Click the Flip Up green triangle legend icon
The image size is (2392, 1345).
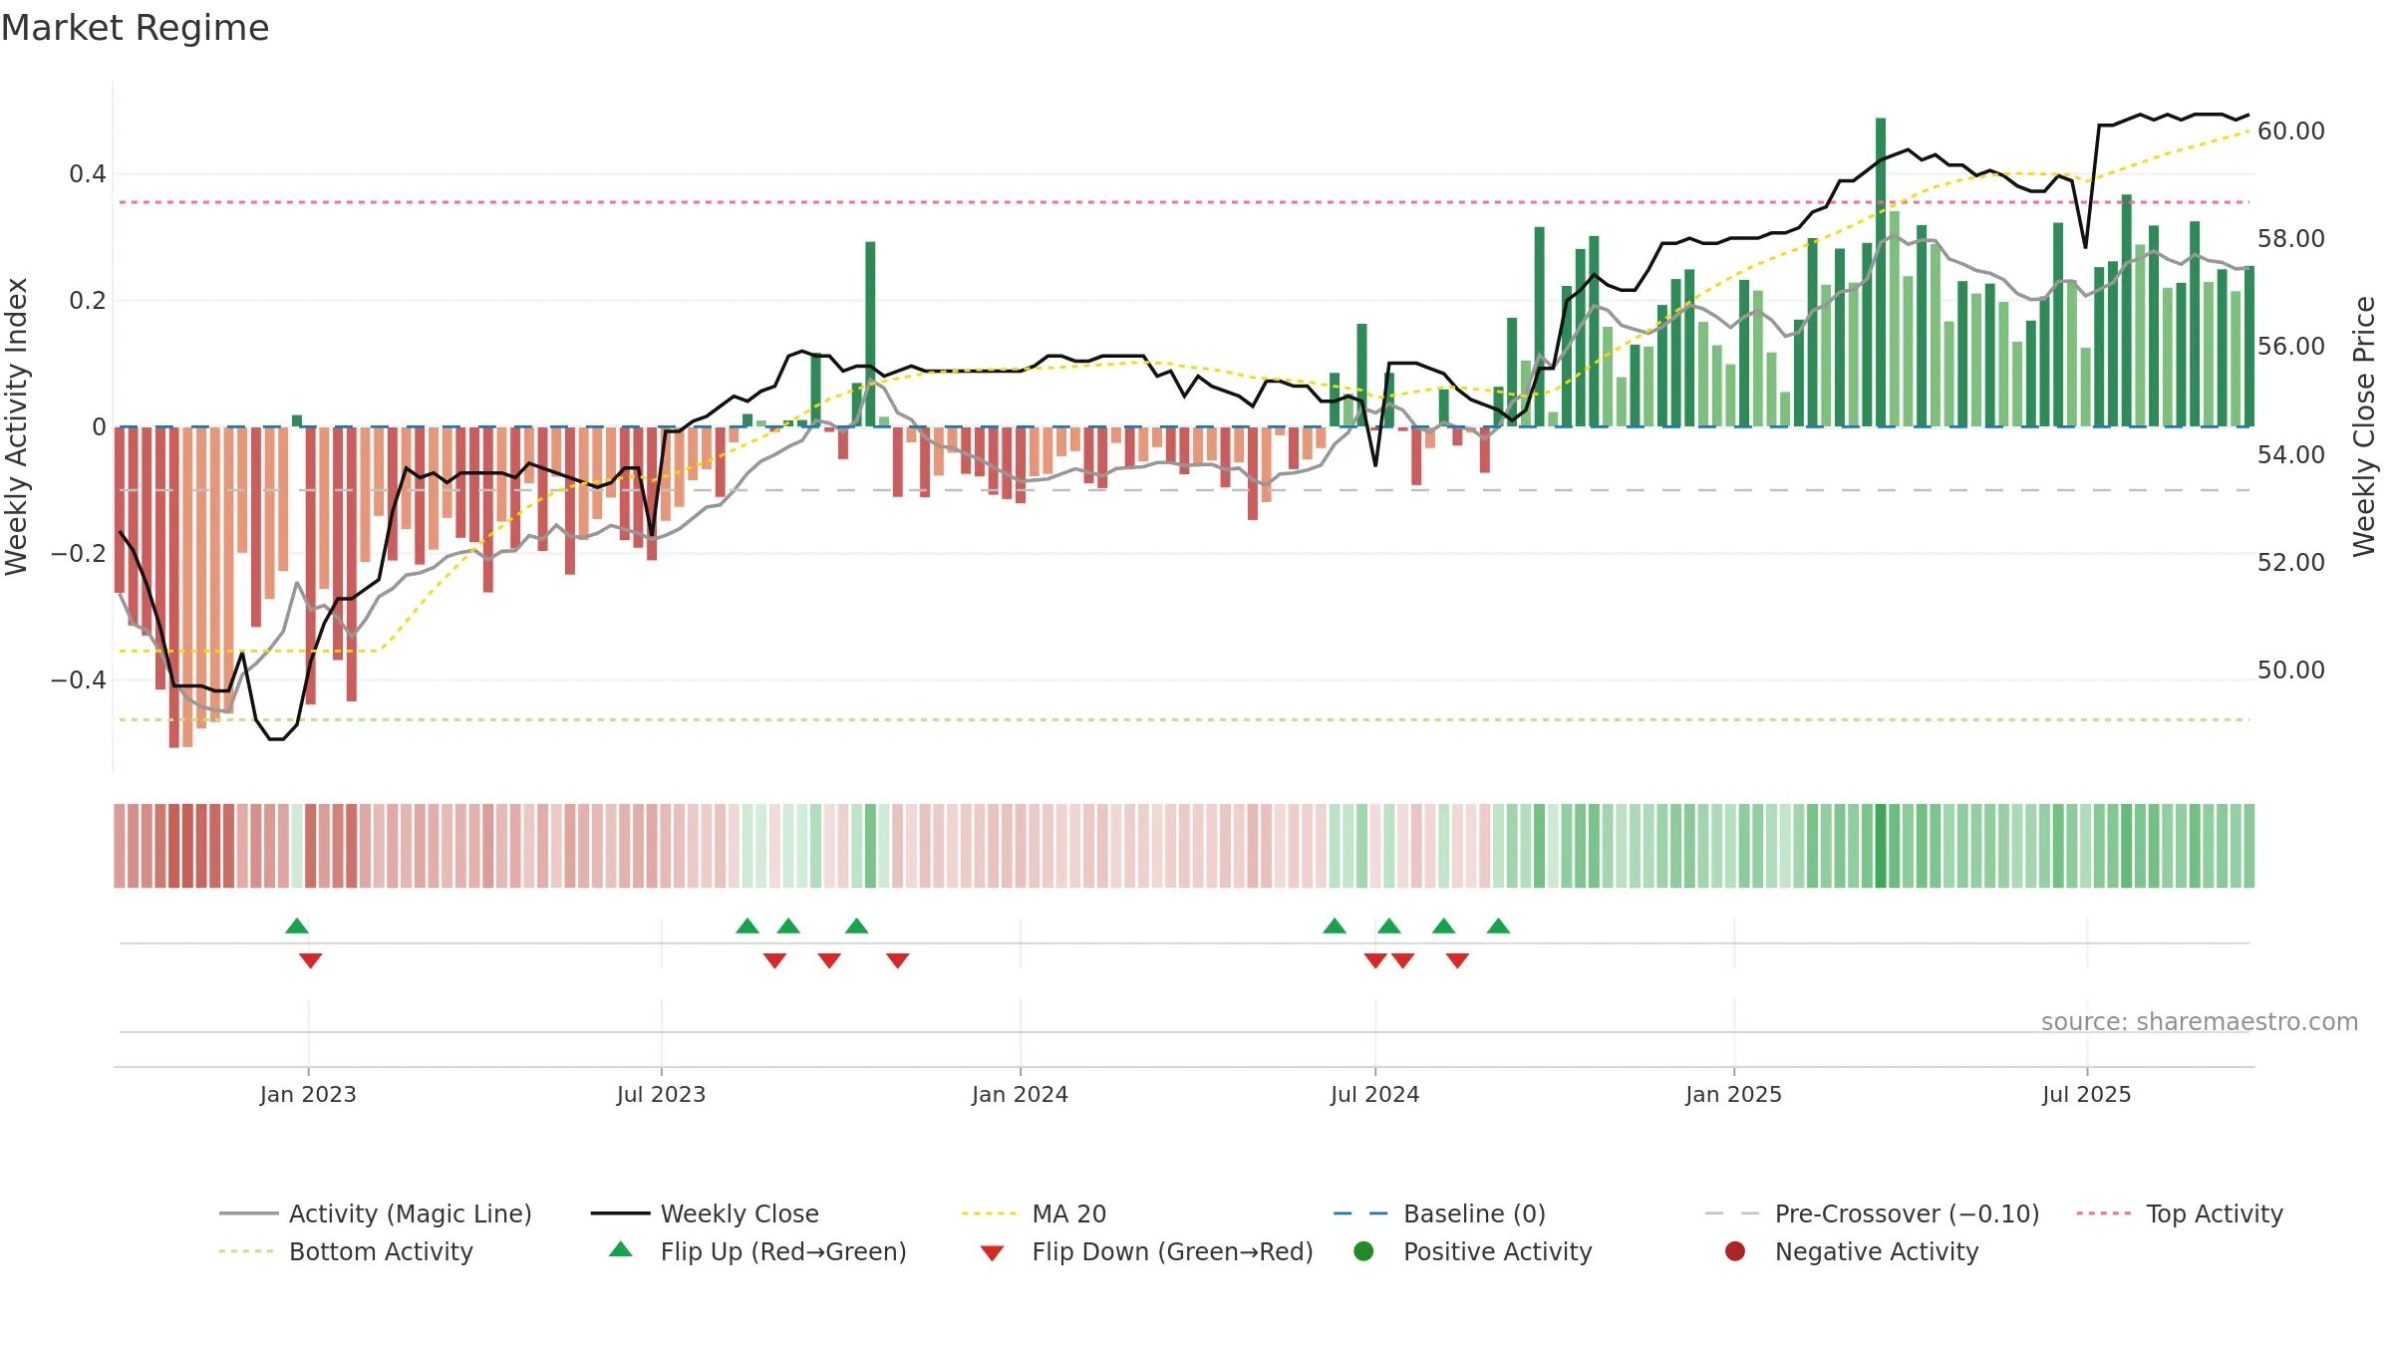[x=620, y=1249]
